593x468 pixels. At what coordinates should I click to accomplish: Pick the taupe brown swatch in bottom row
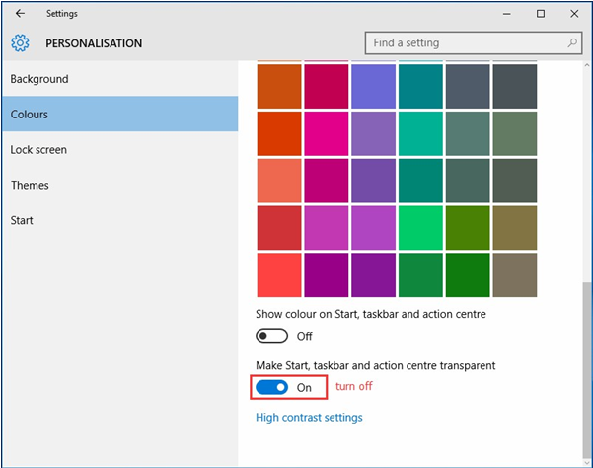tap(515, 275)
